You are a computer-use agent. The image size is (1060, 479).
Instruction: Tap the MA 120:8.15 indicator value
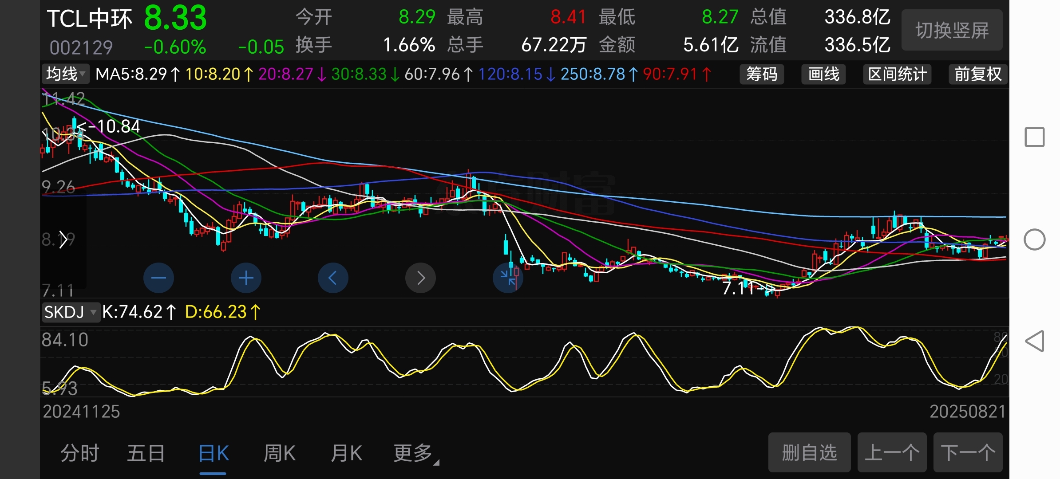[517, 74]
